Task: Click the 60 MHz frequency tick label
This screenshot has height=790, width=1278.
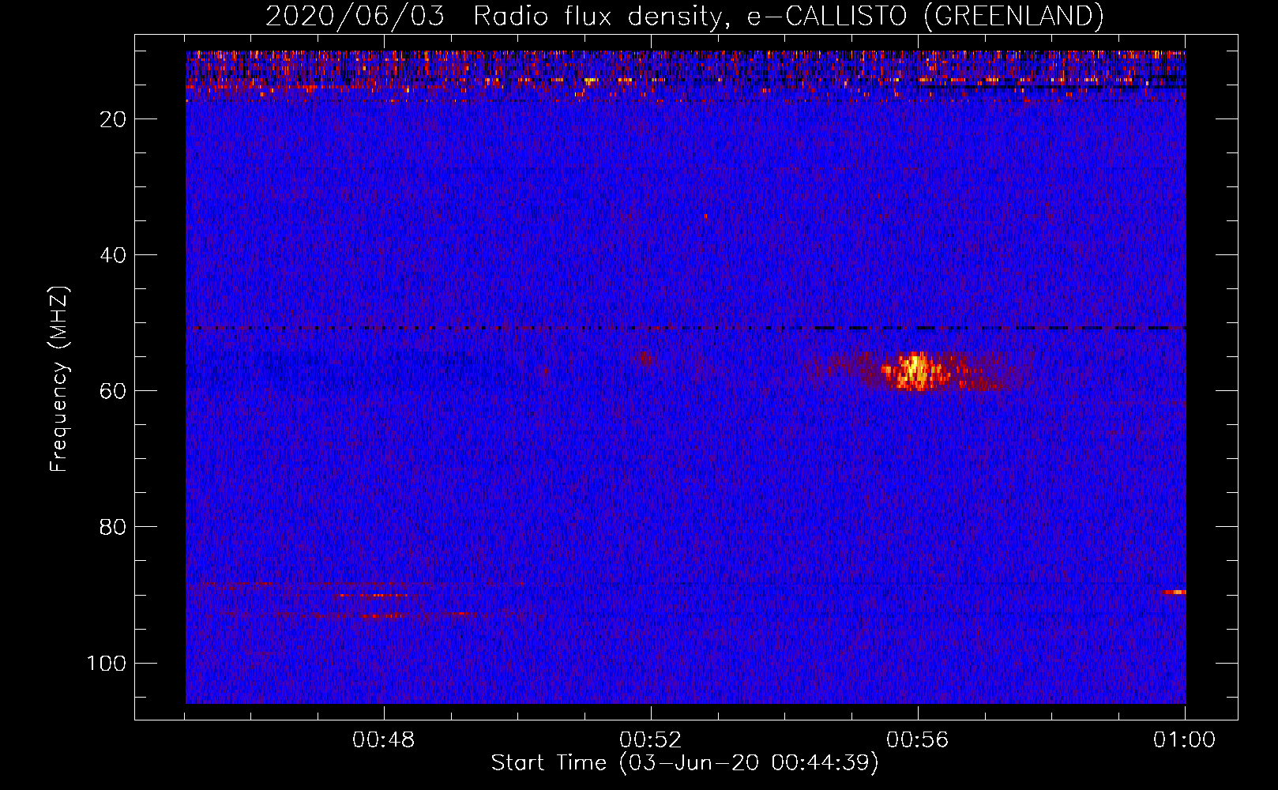Action: pyautogui.click(x=113, y=391)
